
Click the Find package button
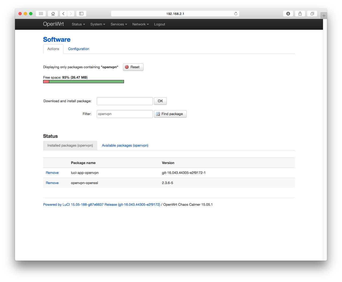pos(170,114)
